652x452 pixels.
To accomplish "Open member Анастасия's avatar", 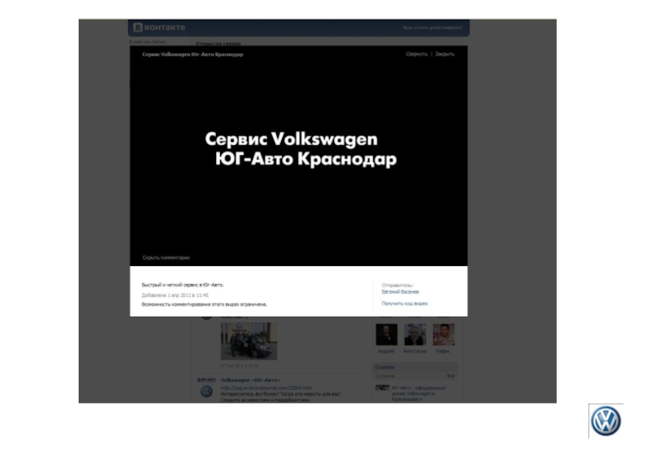I will click(x=415, y=335).
